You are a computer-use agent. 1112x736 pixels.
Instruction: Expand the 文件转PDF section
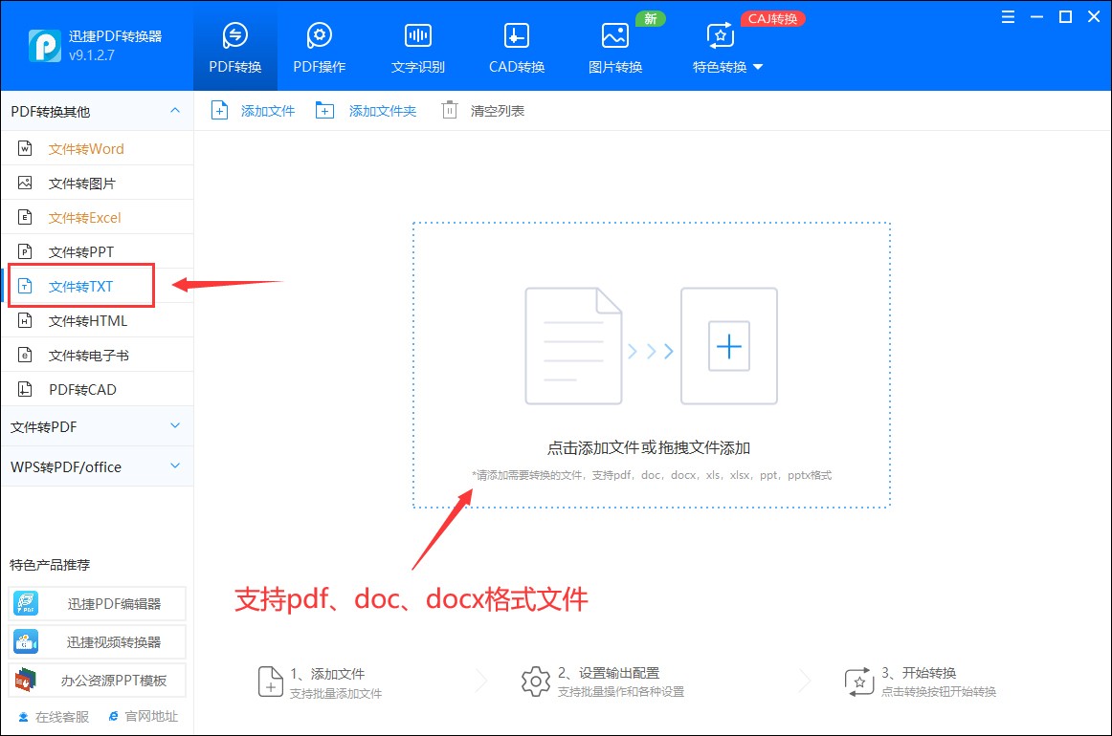pos(98,426)
